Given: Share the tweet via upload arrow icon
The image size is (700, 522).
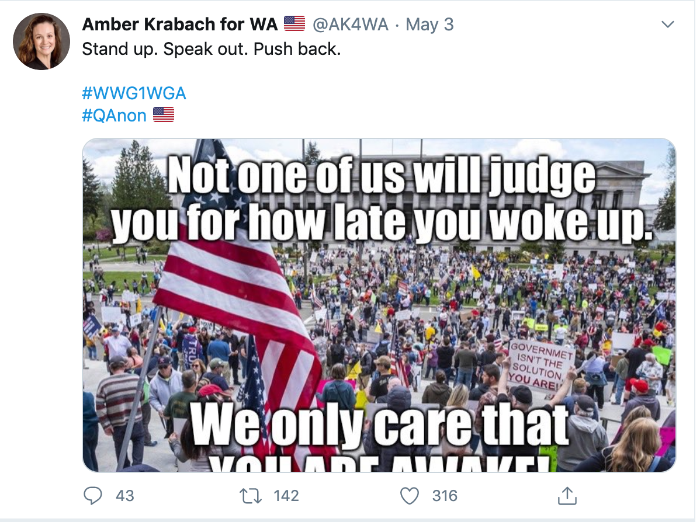Looking at the screenshot, I should (x=567, y=496).
